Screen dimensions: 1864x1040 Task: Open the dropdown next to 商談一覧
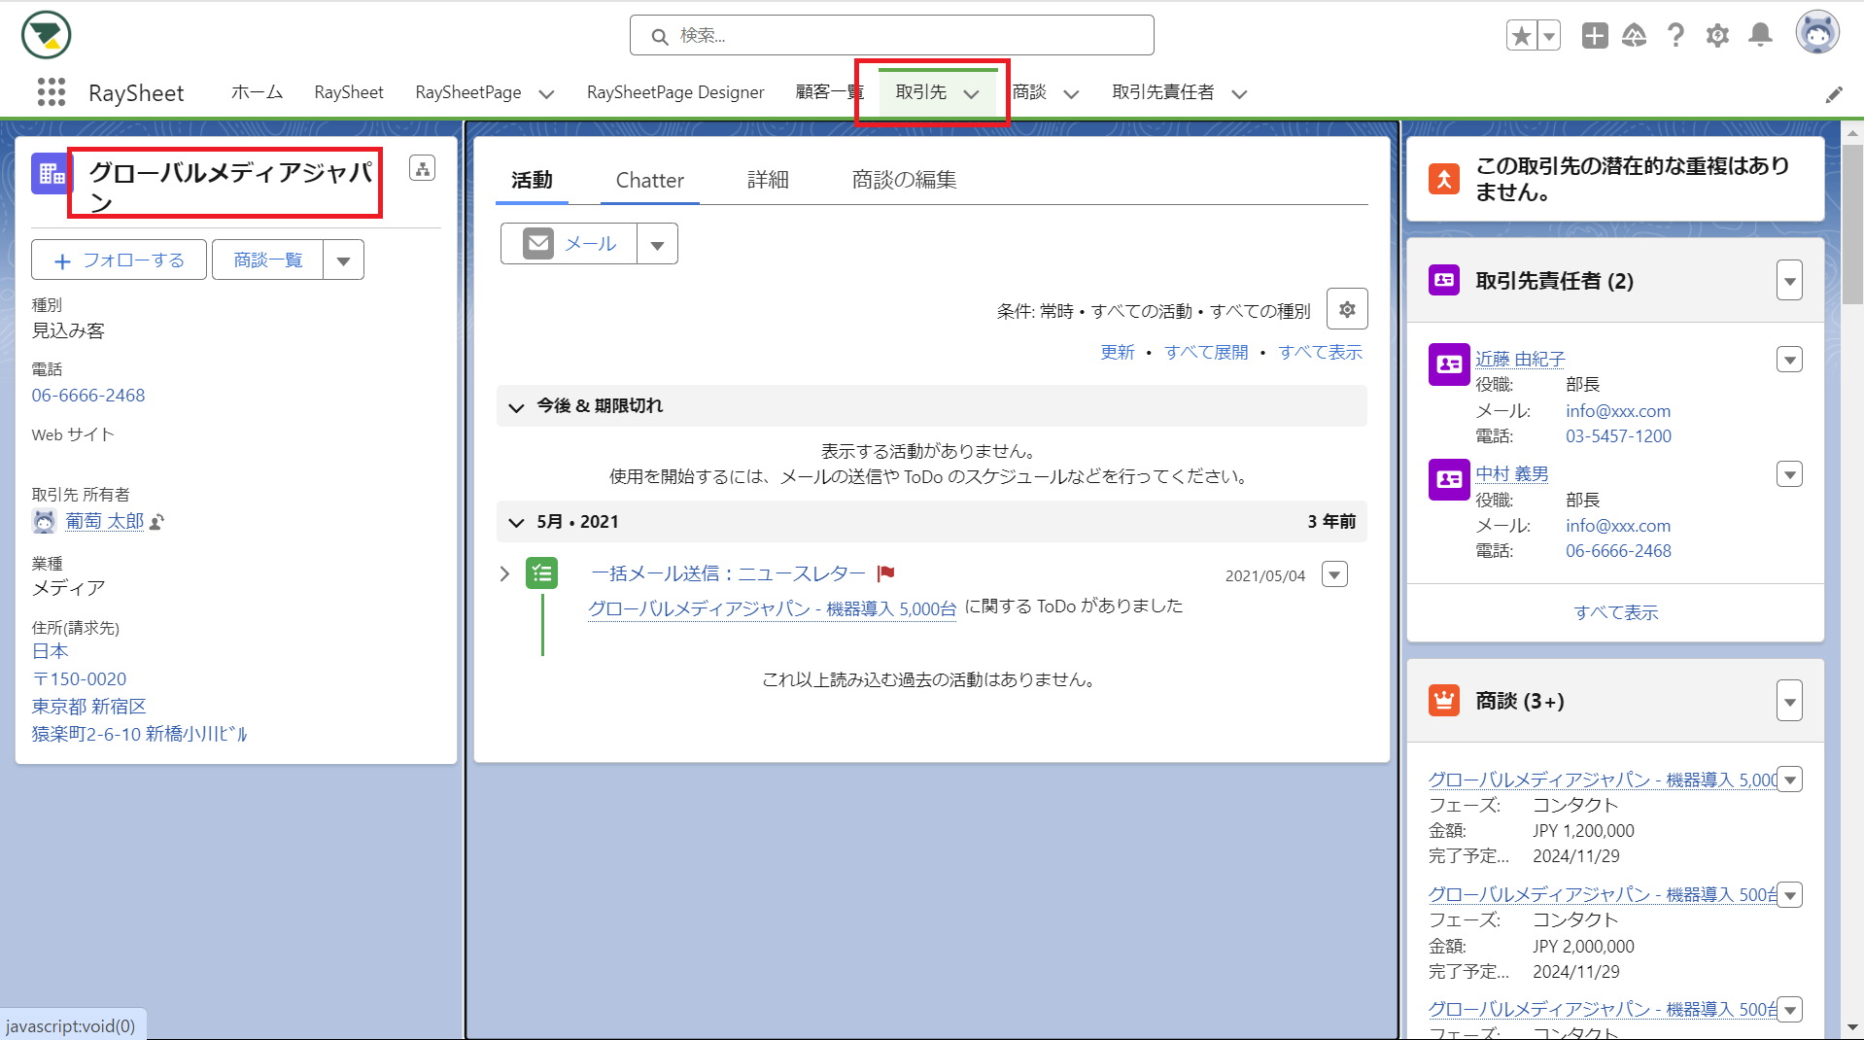(343, 260)
